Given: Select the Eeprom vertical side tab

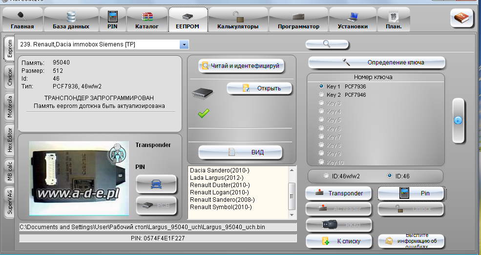Looking at the screenshot, I should pyautogui.click(x=9, y=48).
